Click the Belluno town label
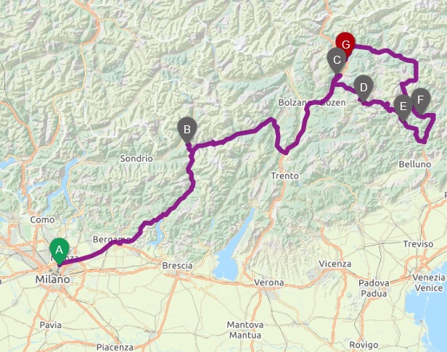Image resolution: width=447 pixels, height=352 pixels. (415, 164)
